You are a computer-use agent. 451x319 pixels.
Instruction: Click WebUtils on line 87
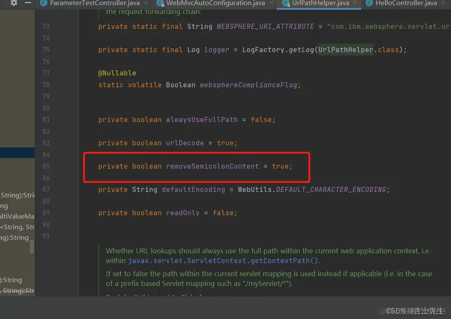click(x=255, y=189)
